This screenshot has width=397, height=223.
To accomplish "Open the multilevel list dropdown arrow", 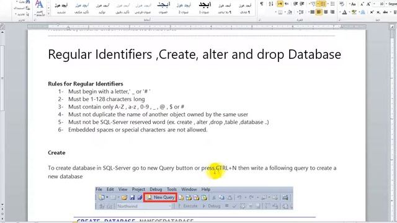I will pos(310,4).
